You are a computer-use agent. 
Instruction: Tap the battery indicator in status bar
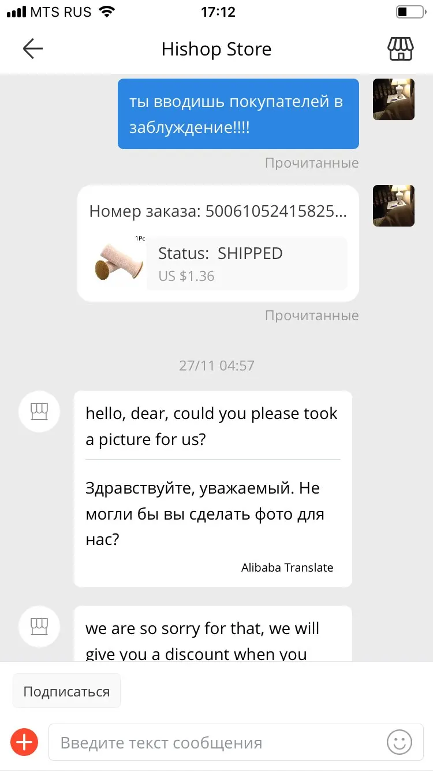410,12
